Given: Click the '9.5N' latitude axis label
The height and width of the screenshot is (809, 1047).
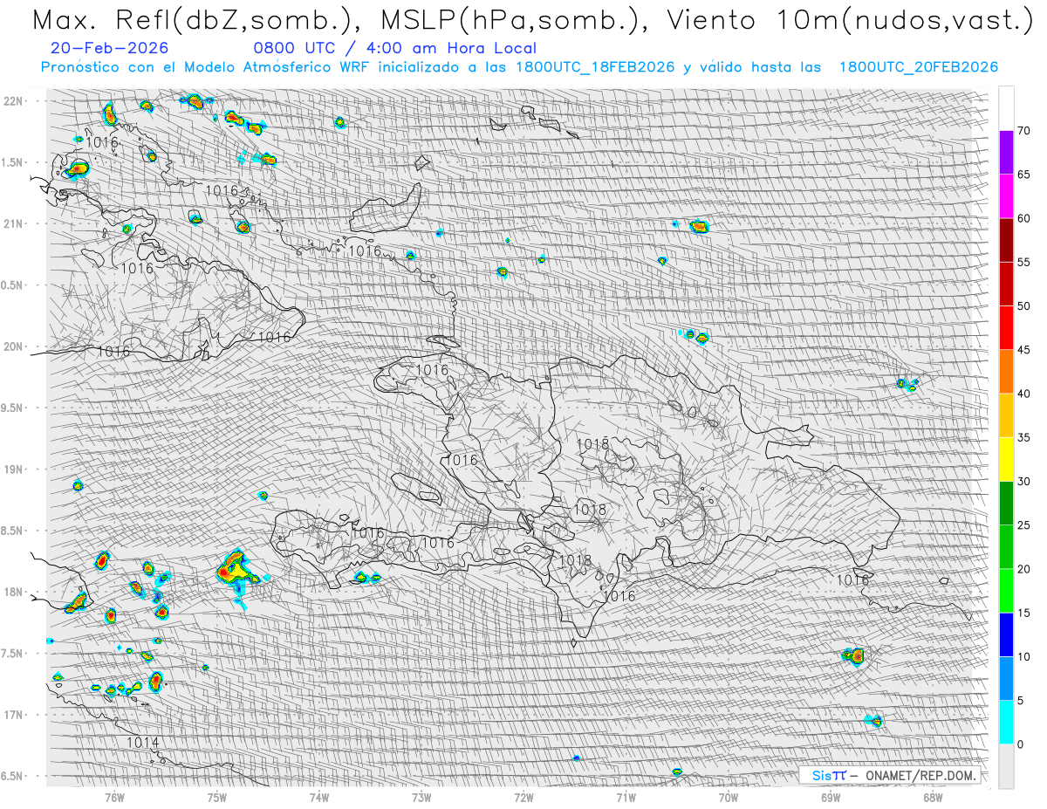Looking at the screenshot, I should [x=13, y=408].
